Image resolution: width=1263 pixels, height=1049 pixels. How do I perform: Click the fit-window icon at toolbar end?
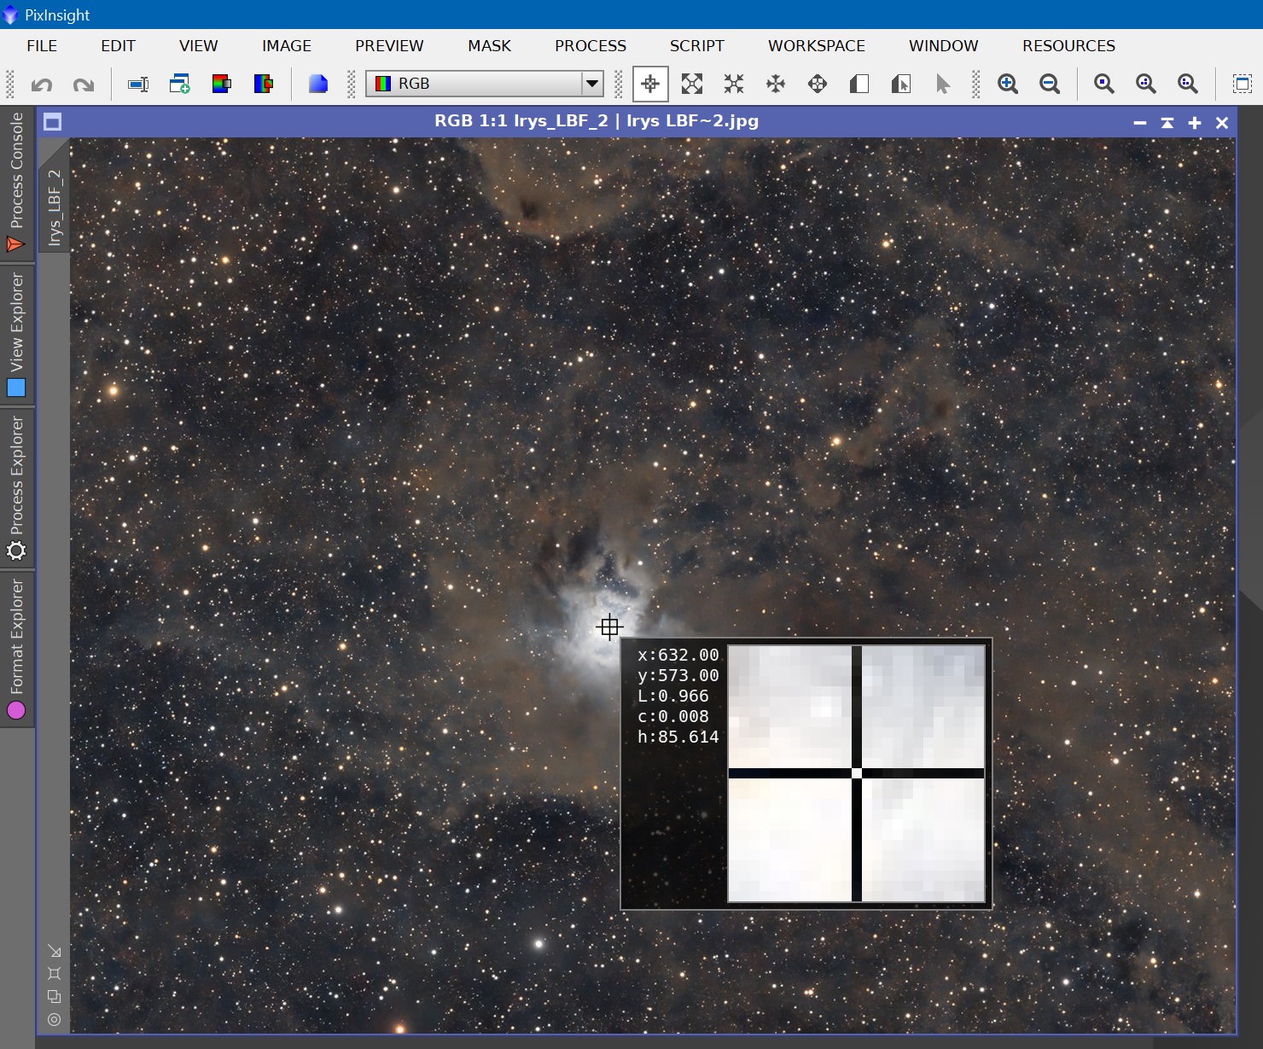point(1243,84)
